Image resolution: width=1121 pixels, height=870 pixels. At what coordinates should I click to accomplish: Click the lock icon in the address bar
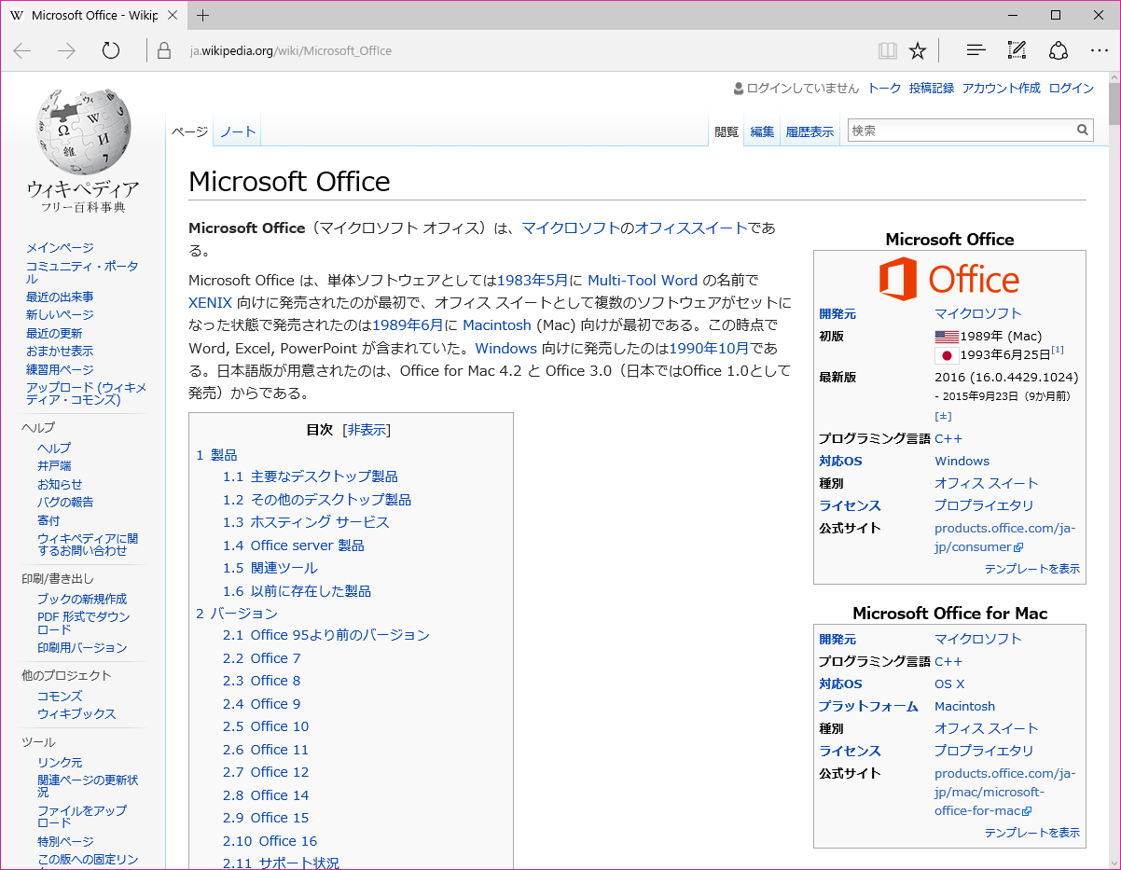pos(164,50)
